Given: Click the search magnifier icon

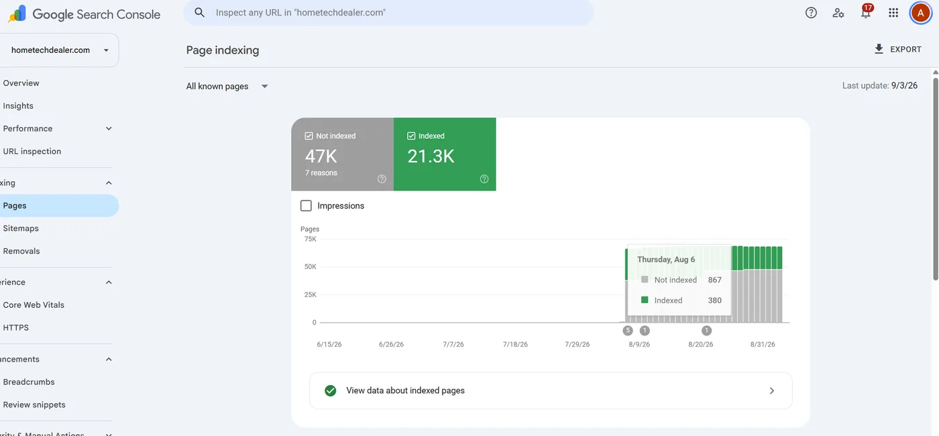Looking at the screenshot, I should 199,13.
